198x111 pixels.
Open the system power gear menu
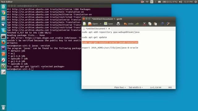coord(196,2)
